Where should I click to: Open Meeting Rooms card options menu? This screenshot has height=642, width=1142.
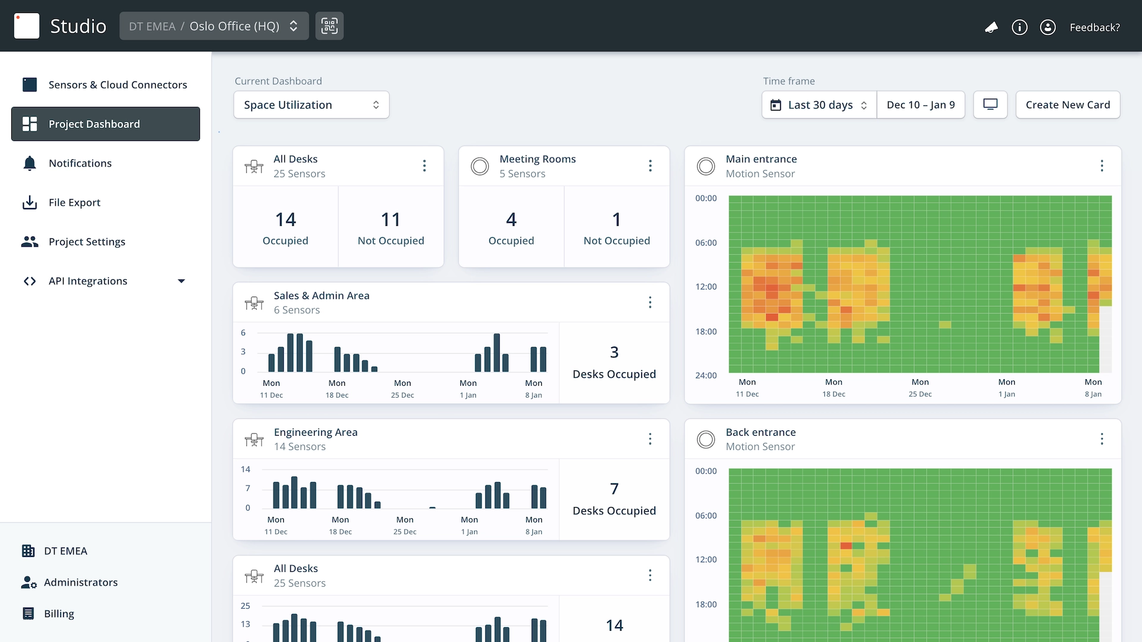[650, 166]
